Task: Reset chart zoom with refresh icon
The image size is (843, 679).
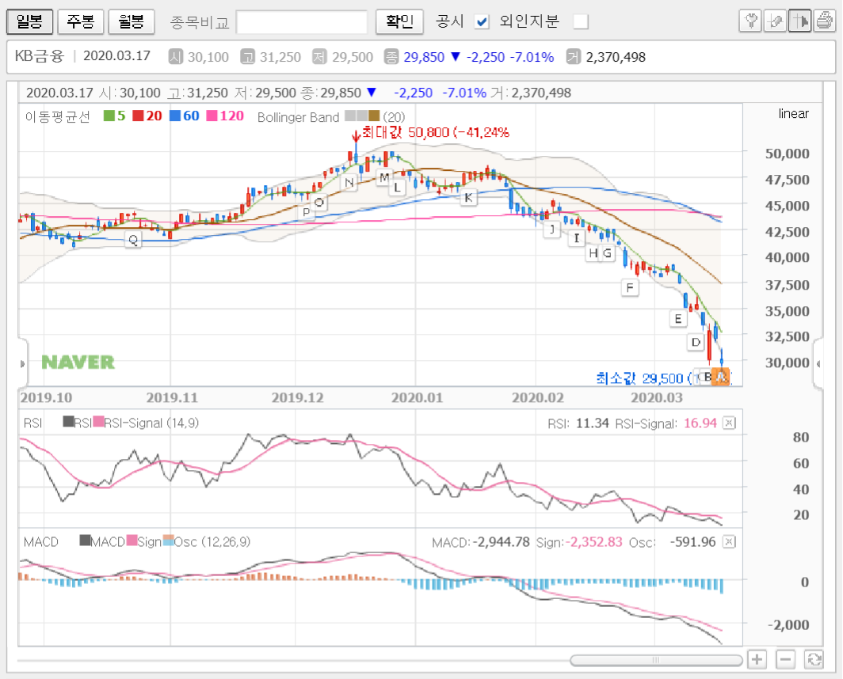Action: (x=814, y=659)
